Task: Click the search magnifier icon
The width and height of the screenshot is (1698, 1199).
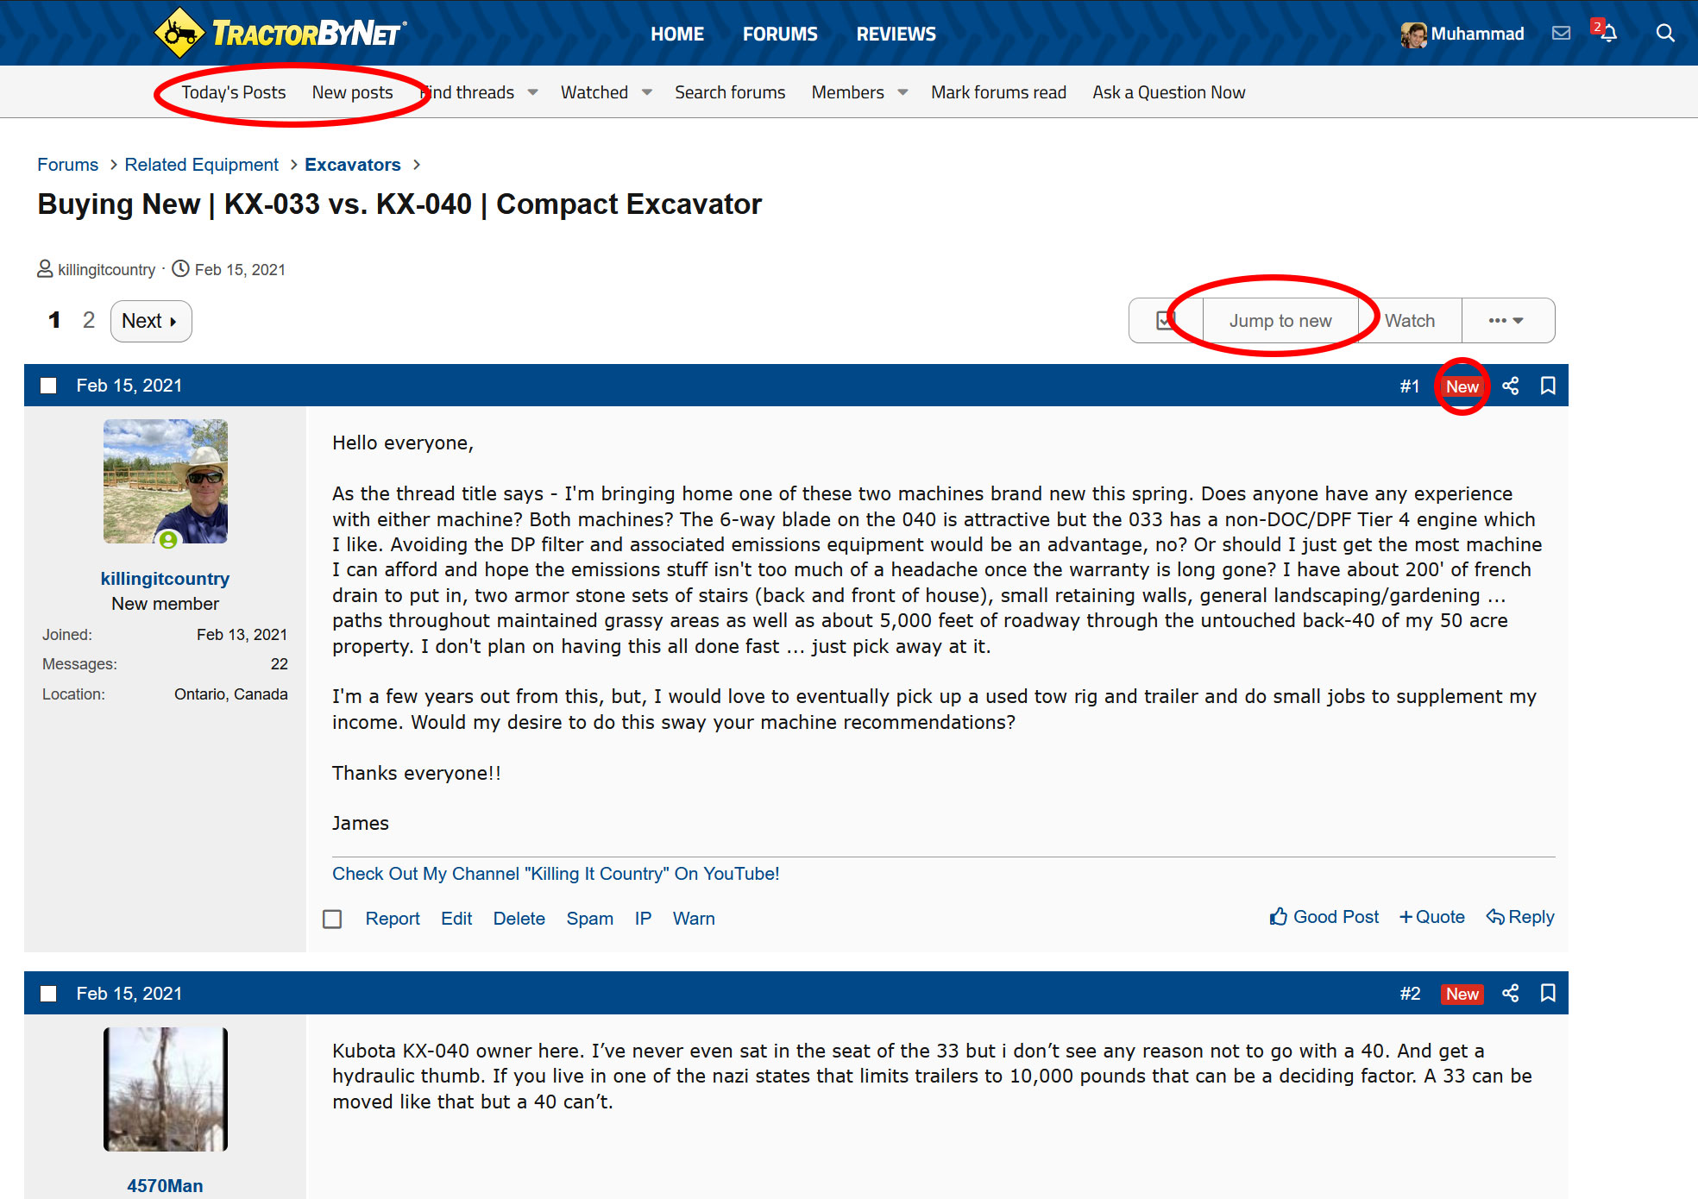Action: [1665, 34]
